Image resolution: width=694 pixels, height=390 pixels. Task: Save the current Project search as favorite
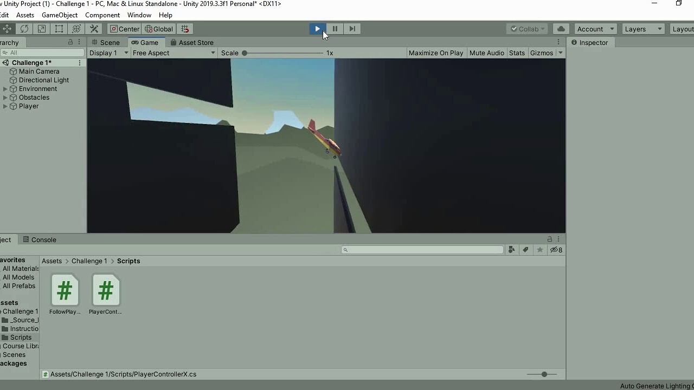(x=539, y=250)
